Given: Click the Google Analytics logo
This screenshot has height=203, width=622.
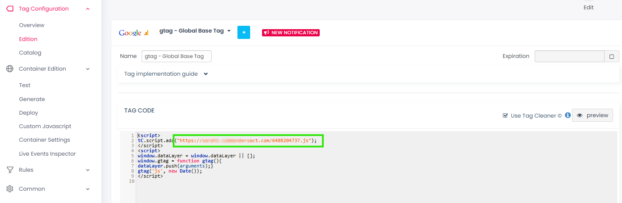Looking at the screenshot, I should tap(134, 33).
